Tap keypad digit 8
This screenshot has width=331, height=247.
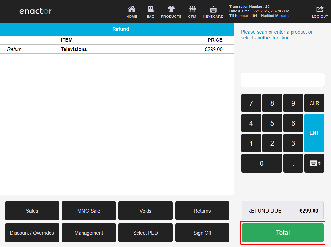click(272, 103)
